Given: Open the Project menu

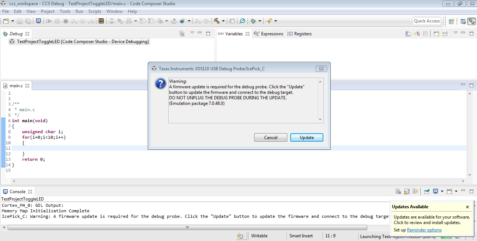Looking at the screenshot, I should (48, 11).
